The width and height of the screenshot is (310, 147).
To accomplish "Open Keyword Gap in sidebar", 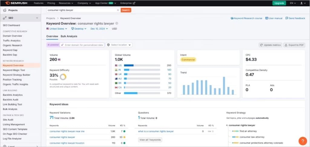I will click(x=10, y=50).
